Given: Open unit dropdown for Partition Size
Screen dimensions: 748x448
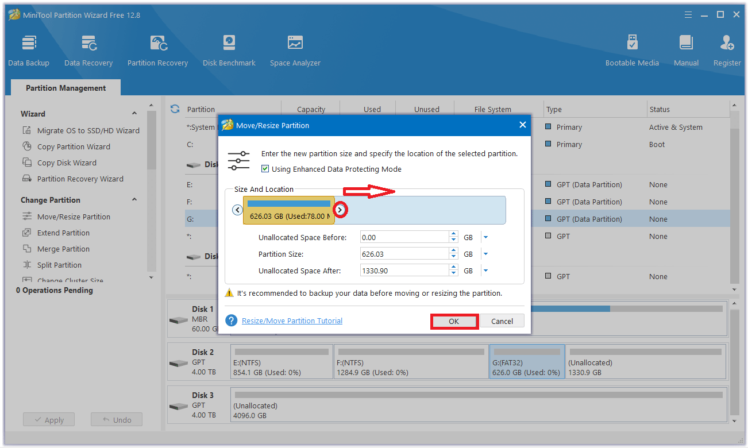Looking at the screenshot, I should [485, 254].
